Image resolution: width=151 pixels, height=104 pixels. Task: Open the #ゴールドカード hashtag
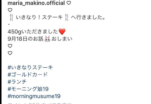[28, 75]
